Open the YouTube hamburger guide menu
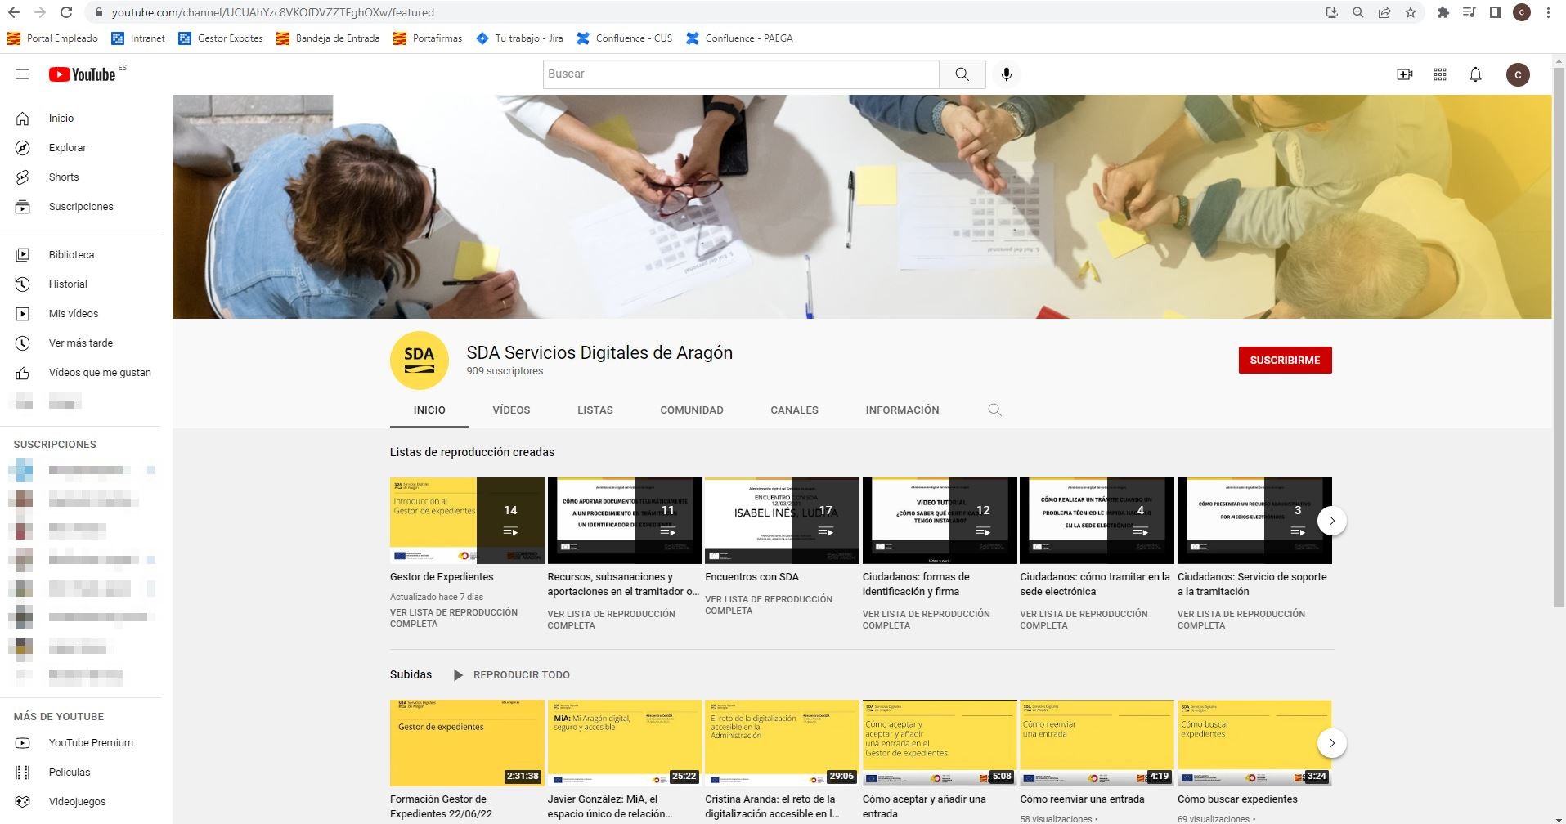The height and width of the screenshot is (824, 1566). tap(22, 74)
